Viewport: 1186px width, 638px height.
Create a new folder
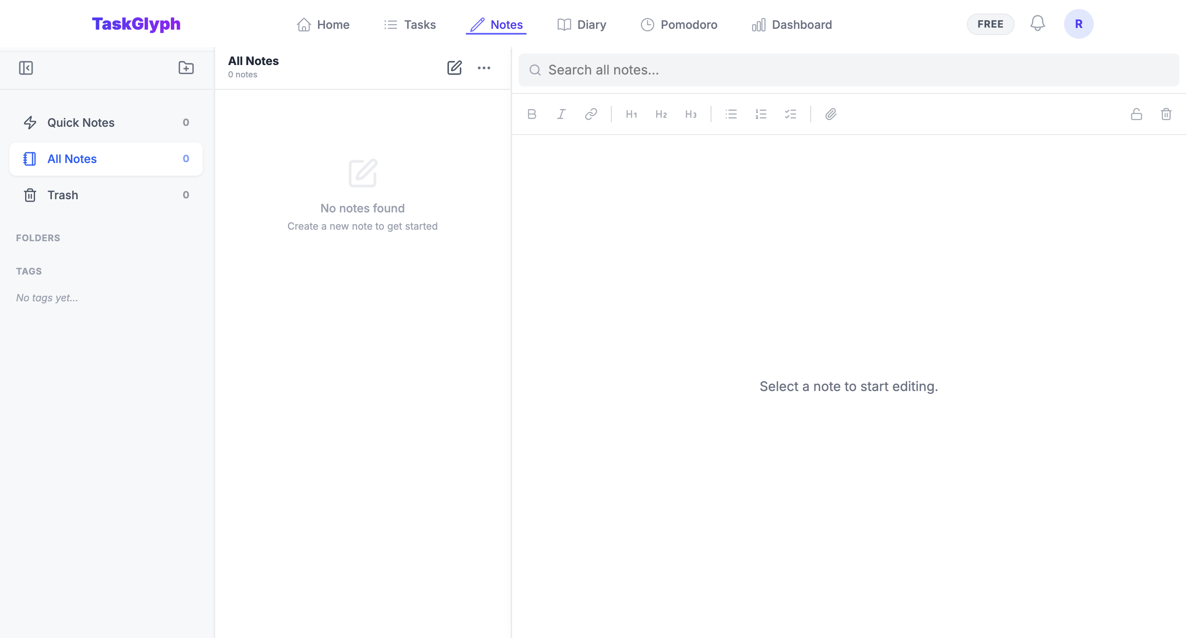186,68
